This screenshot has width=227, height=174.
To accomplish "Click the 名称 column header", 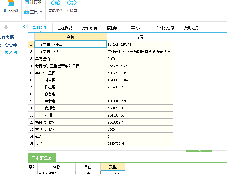I will tap(71, 37).
